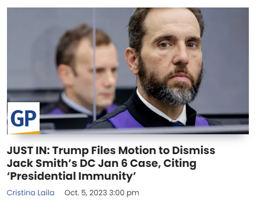Open the article thumbnail photo

click(128, 71)
